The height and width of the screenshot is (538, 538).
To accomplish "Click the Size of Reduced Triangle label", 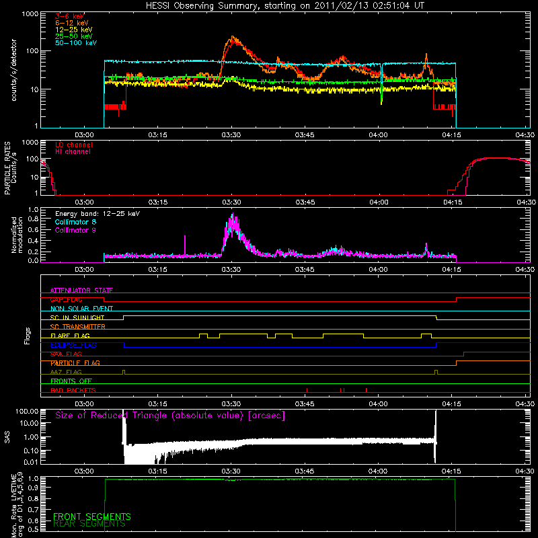I will (x=170, y=416).
